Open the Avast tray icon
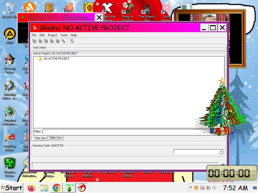 196,187
